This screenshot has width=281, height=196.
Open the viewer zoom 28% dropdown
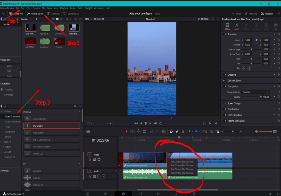[88, 19]
